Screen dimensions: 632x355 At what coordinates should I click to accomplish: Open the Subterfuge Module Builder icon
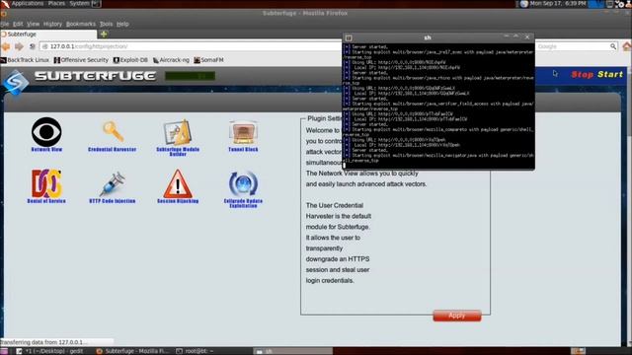pyautogui.click(x=178, y=137)
